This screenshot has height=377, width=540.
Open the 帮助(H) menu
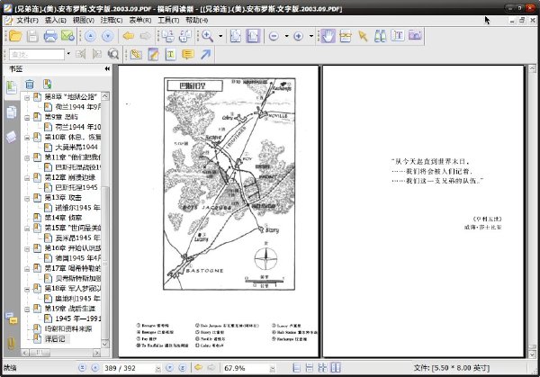[196, 21]
